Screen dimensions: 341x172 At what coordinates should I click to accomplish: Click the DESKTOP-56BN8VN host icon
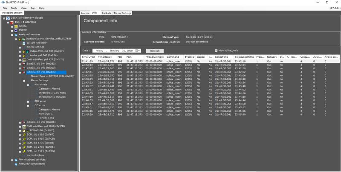[x=8, y=18]
